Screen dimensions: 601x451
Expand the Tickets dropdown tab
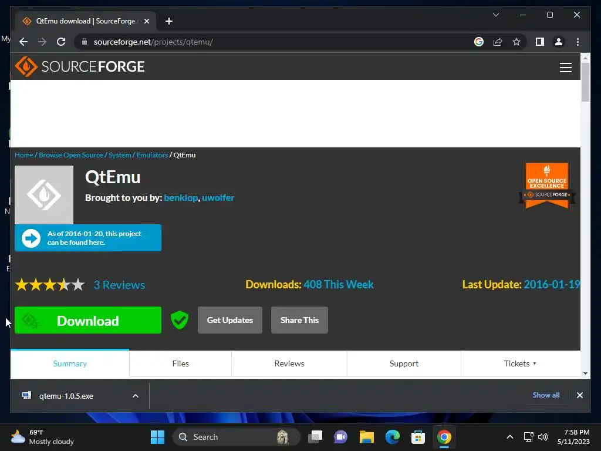pyautogui.click(x=520, y=364)
